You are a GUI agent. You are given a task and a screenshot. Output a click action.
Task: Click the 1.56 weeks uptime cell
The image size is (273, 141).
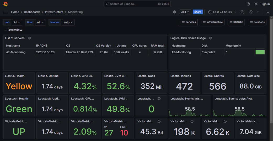pyautogui.click(x=122, y=52)
